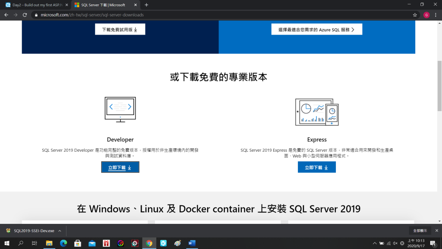
Task: Open the red gear app icon left of Chrome
Action: coord(135,243)
